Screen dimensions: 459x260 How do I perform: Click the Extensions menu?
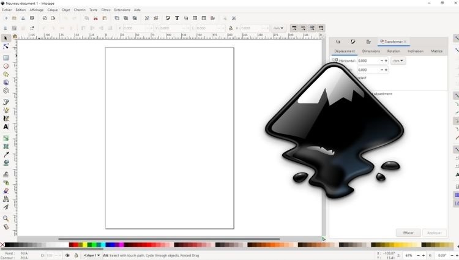[x=122, y=10]
